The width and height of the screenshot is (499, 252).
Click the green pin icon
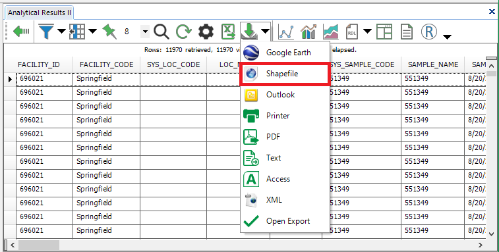[109, 32]
